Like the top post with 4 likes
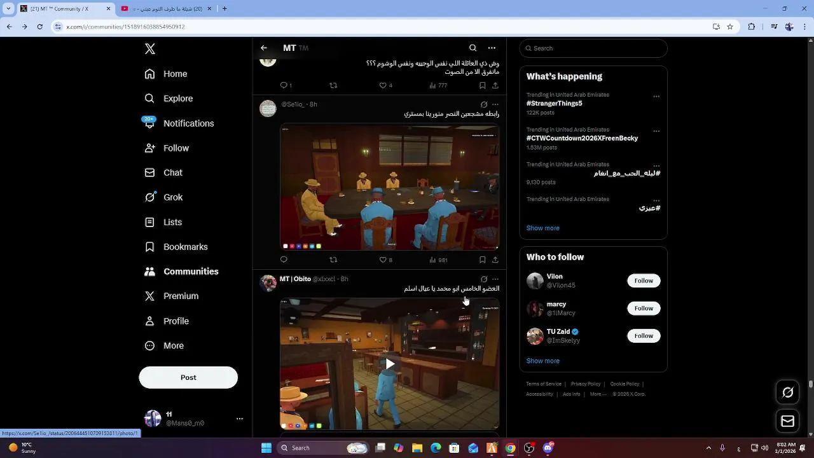814x458 pixels. (x=385, y=85)
